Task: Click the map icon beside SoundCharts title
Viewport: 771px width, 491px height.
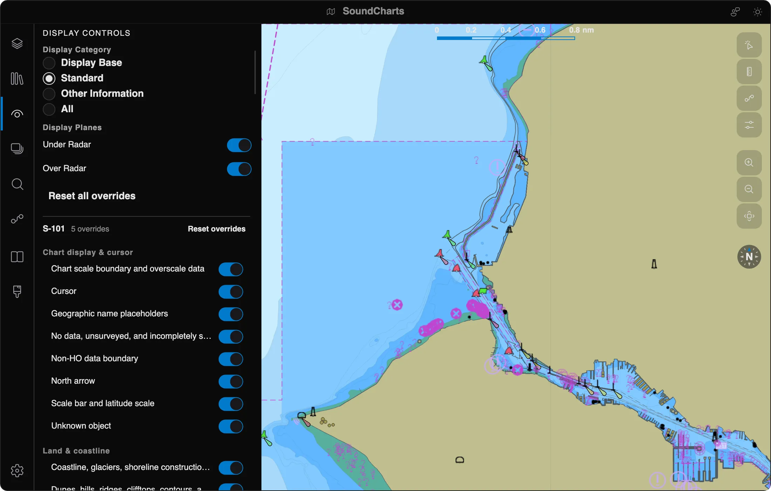Action: click(331, 12)
